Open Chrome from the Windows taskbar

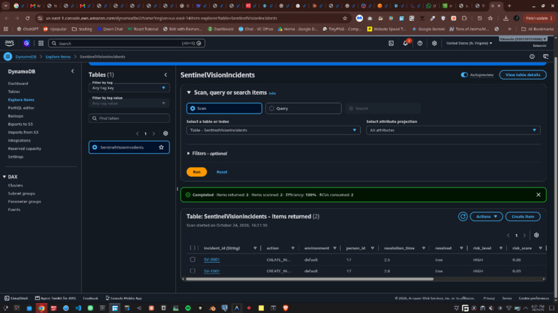click(x=42, y=308)
